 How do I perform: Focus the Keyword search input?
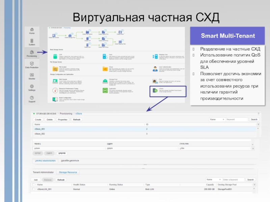(237, 120)
